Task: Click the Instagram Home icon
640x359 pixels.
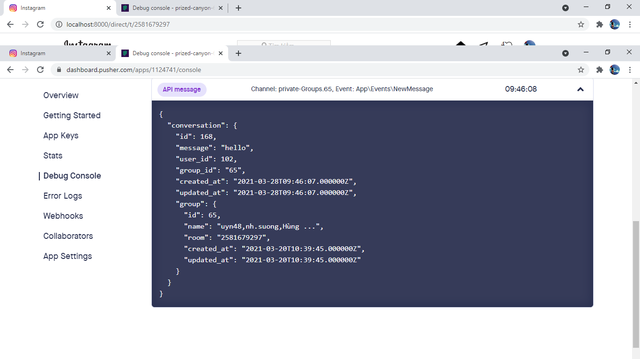Action: click(461, 44)
